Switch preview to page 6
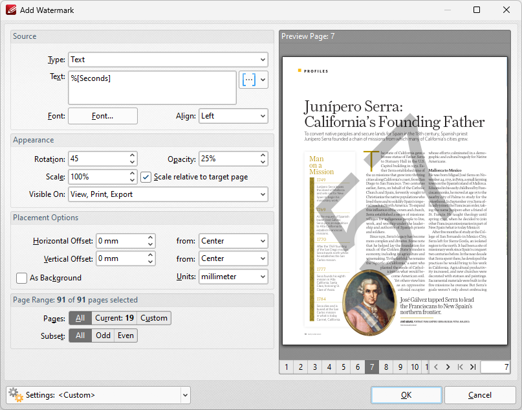The image size is (522, 410). (358, 367)
